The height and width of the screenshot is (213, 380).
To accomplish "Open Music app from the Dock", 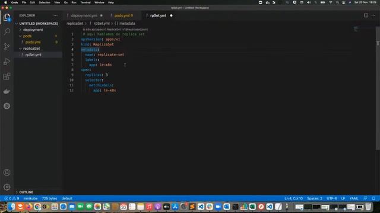I will (149, 206).
